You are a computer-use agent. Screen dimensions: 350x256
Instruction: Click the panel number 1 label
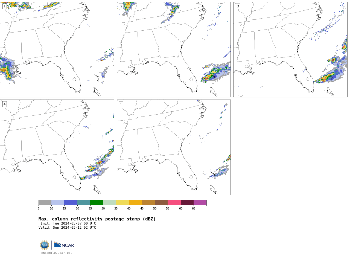click(4, 6)
